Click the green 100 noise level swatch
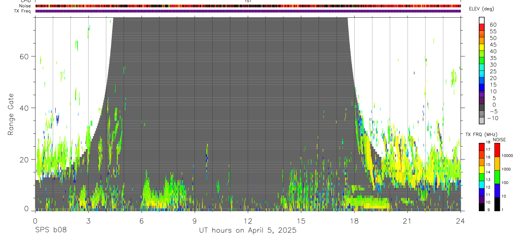Viewport: 518px width, 239px height. pyautogui.click(x=497, y=177)
